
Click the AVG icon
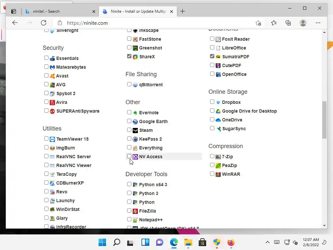pyautogui.click(x=52, y=85)
